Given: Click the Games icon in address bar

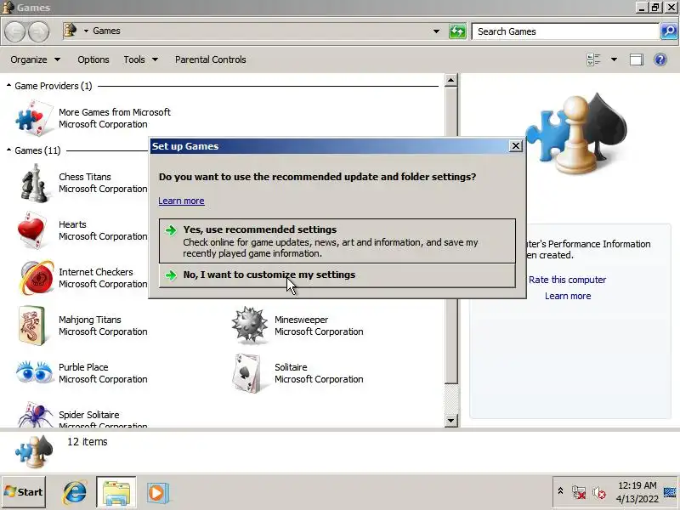Looking at the screenshot, I should coord(71,31).
